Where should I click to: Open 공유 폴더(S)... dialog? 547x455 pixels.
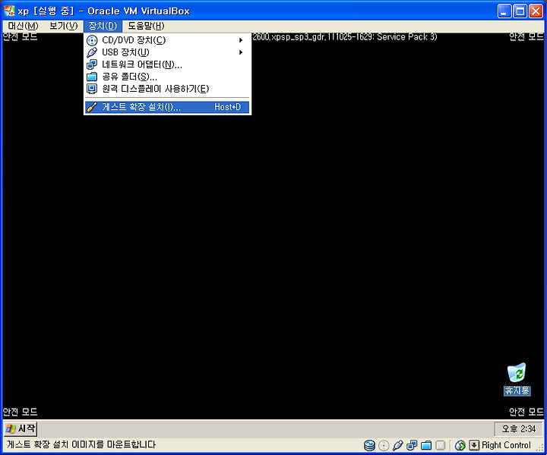click(x=167, y=77)
